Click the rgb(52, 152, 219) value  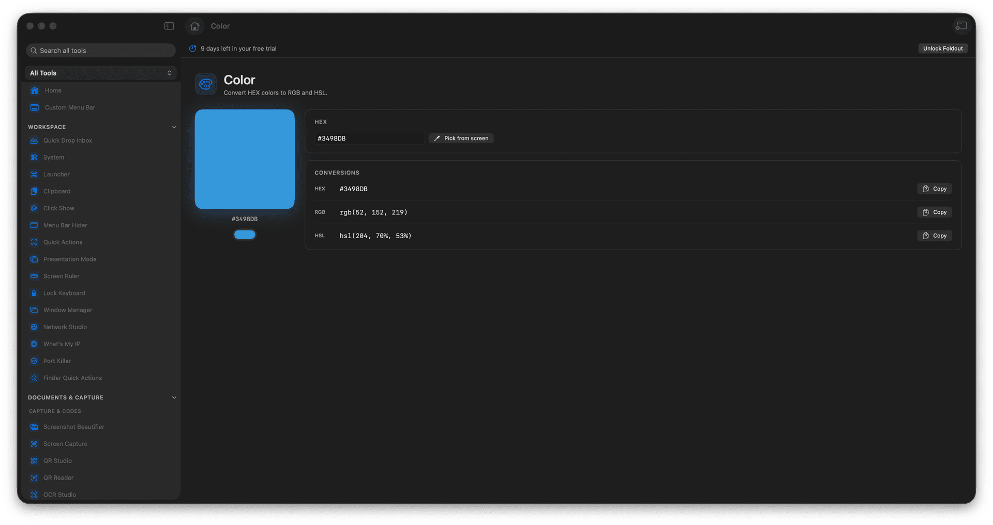coord(373,212)
